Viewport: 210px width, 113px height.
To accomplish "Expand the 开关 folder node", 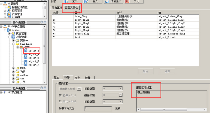I will tap(13, 82).
